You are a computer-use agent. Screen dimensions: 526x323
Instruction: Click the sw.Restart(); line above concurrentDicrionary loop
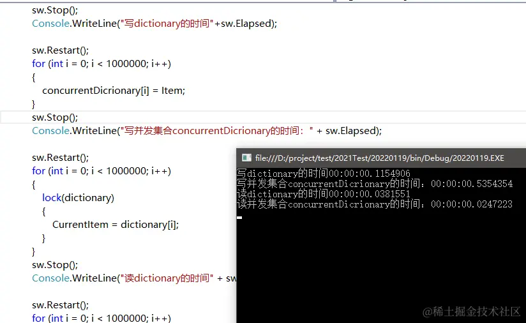point(61,50)
